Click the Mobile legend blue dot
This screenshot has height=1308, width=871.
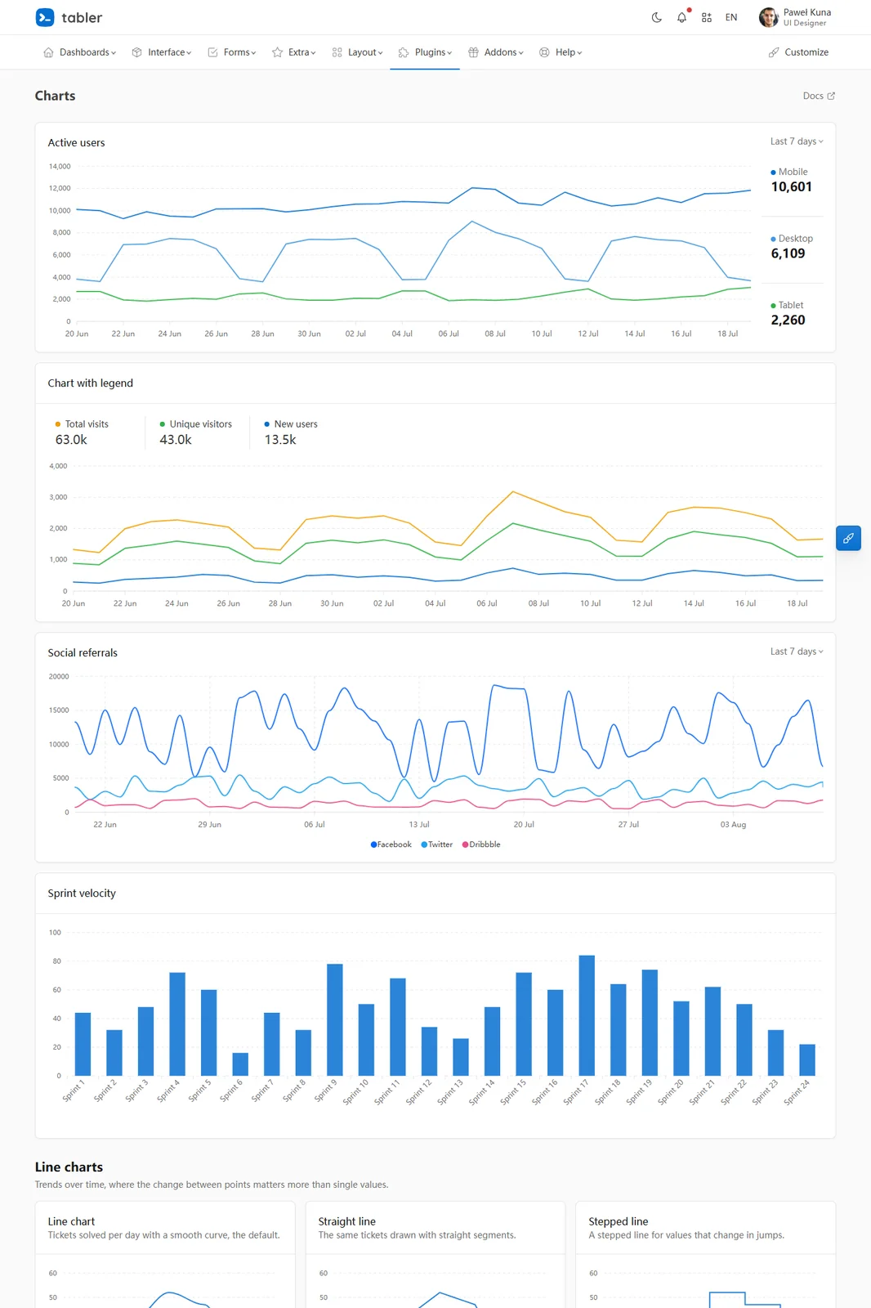pos(773,172)
